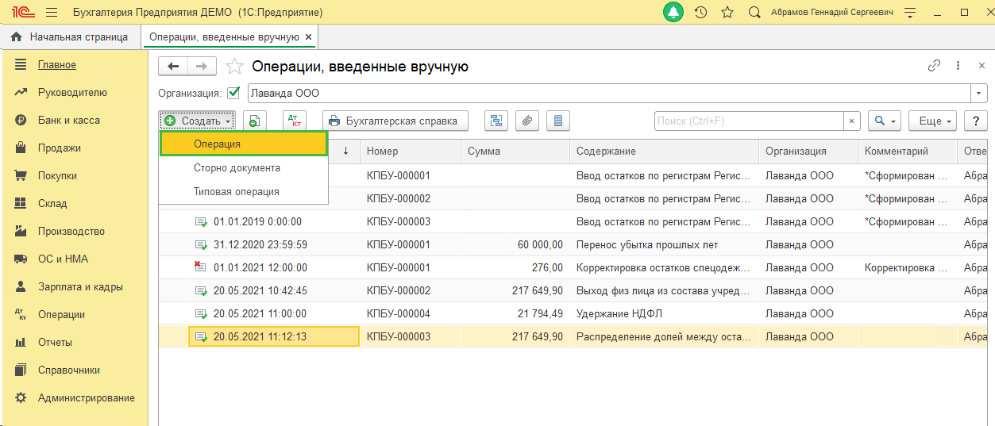Choose Типовая операция from the menu
This screenshot has width=995, height=426.
click(237, 192)
